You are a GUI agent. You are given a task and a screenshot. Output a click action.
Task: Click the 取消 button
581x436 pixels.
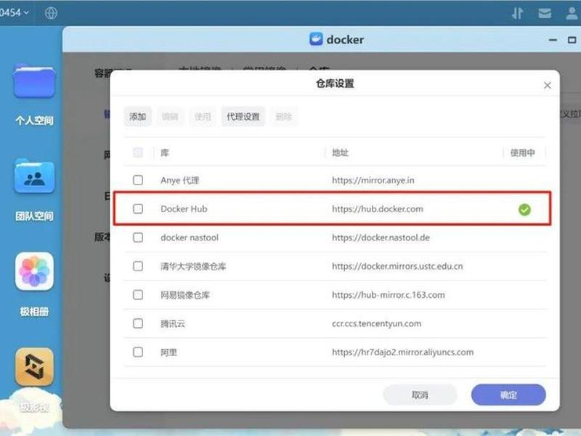coord(420,395)
